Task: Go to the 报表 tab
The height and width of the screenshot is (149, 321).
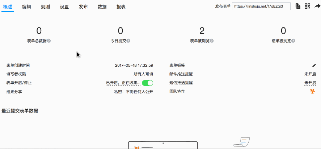Action: tap(121, 6)
